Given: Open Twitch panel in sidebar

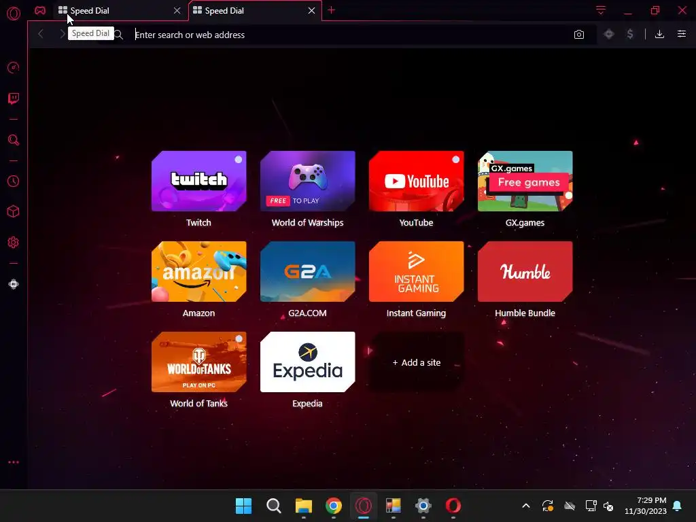Looking at the screenshot, I should (x=14, y=98).
